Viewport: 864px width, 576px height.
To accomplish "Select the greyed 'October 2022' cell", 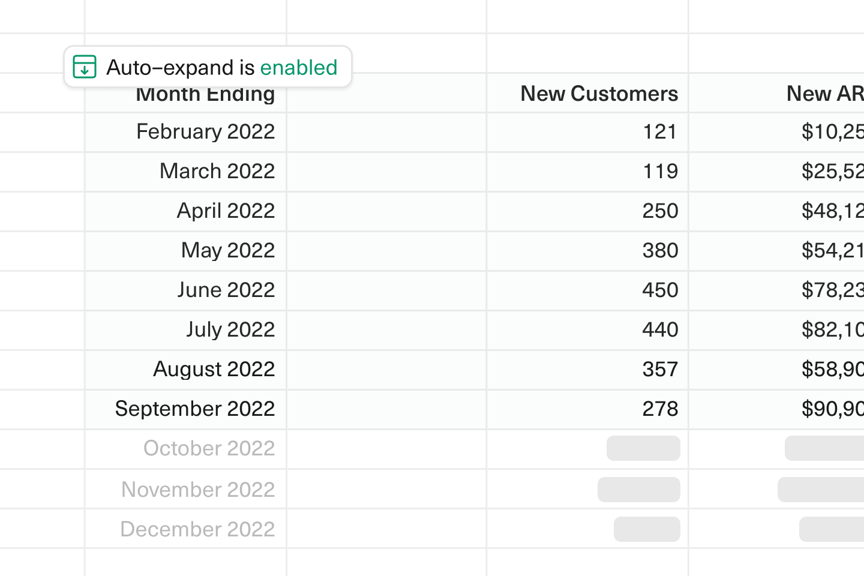I will [x=209, y=448].
